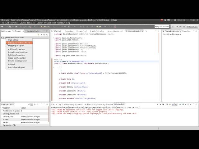This screenshot has height=149, width=199.
Task: Run SchemaExport from the context menu
Action: [16, 67]
